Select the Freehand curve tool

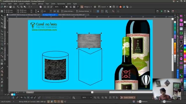click(x=2, y=31)
